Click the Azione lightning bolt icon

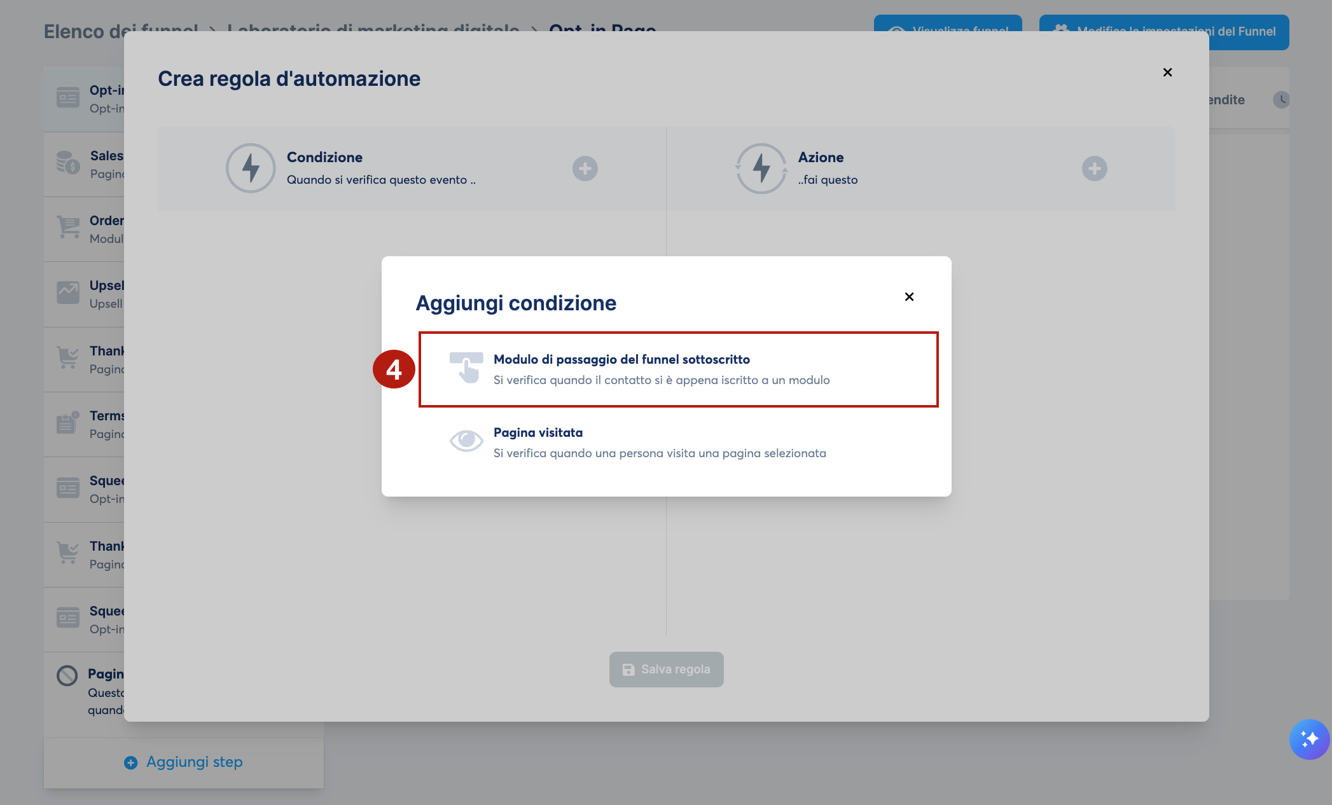(761, 169)
